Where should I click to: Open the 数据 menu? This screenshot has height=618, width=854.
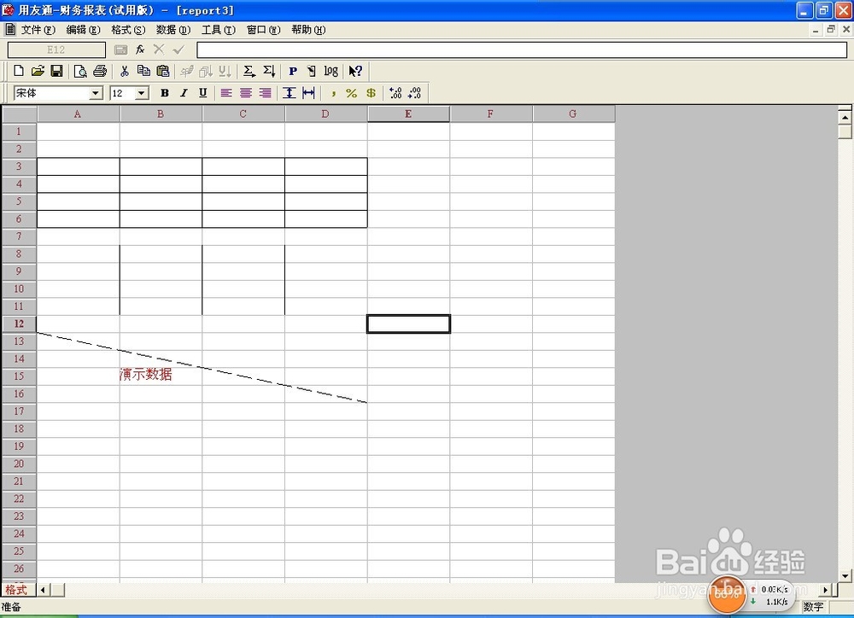pos(172,29)
